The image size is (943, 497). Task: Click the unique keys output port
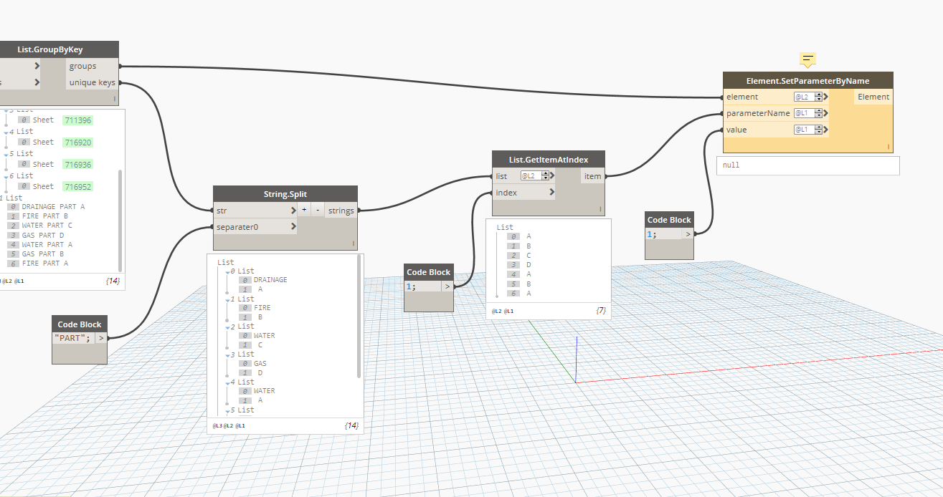click(93, 82)
